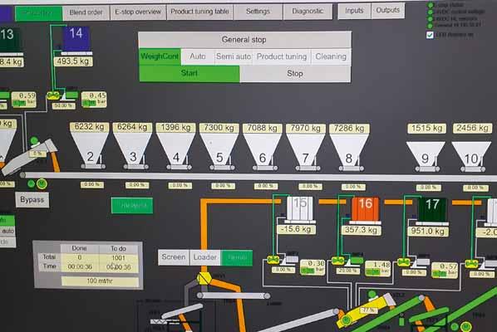Viewport: 497px width, 332px height.
Task: Click the yellow inclined conveyor showing 77%
Action: [367, 311]
